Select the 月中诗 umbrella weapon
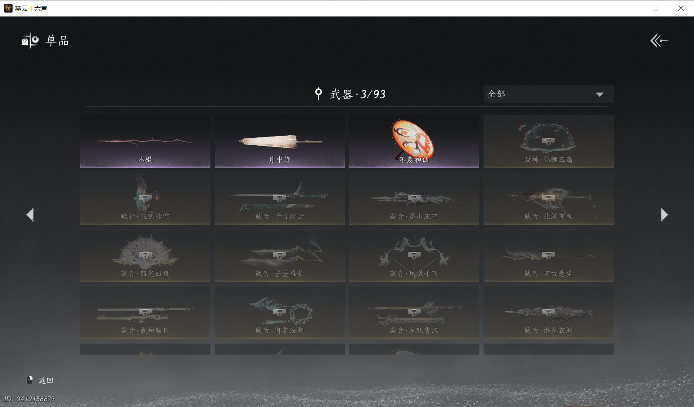The width and height of the screenshot is (694, 407). coord(280,142)
